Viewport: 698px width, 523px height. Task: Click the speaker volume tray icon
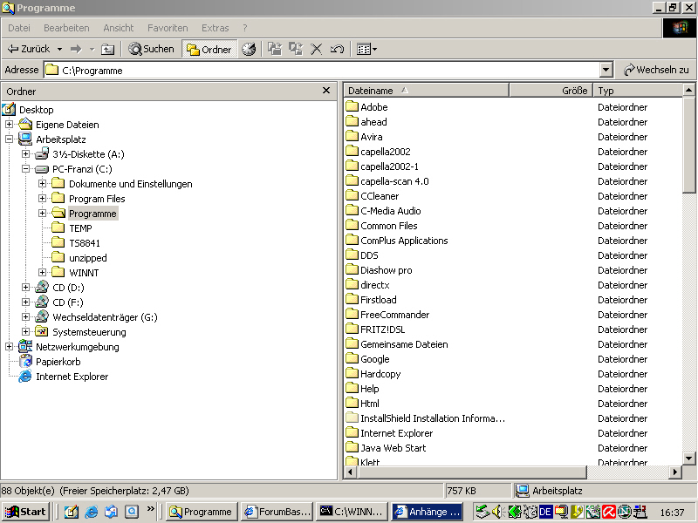click(496, 512)
